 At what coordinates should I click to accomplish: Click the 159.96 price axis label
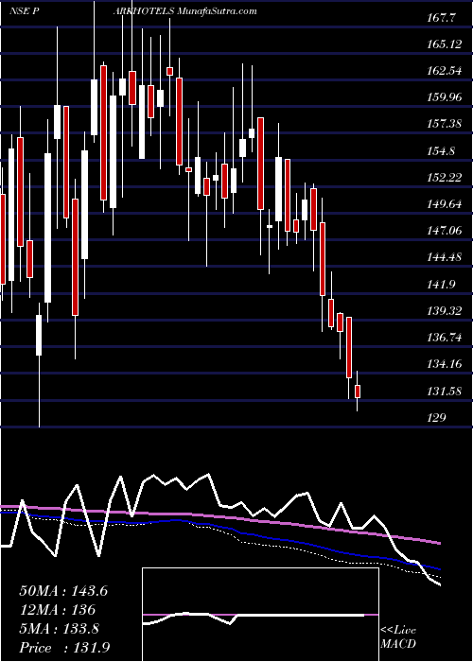coord(445,97)
